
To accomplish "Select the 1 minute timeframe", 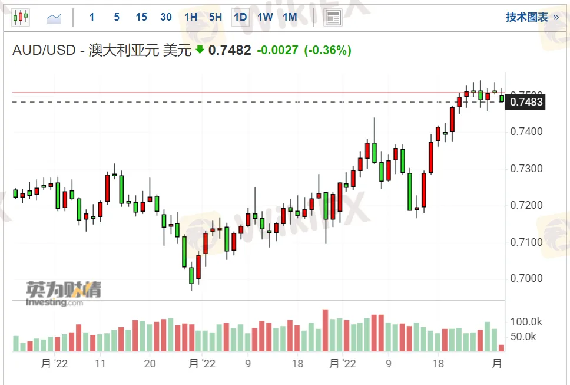I will point(92,17).
